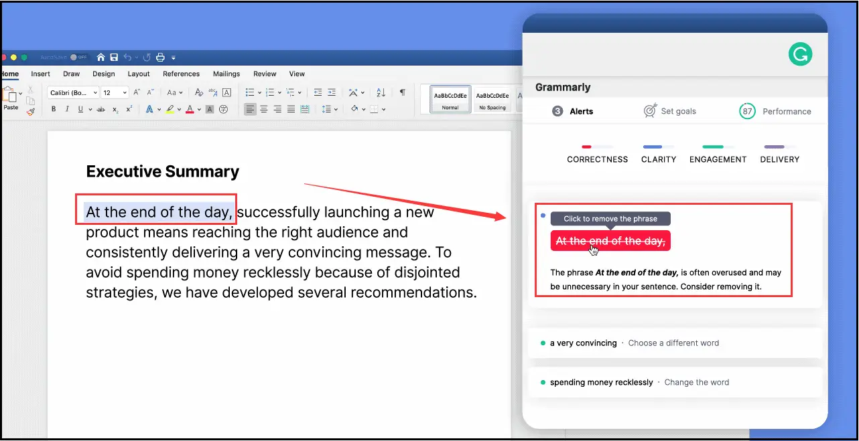Select the Normal style thumbnail
Viewport: 859px width, 441px height.
pos(450,100)
